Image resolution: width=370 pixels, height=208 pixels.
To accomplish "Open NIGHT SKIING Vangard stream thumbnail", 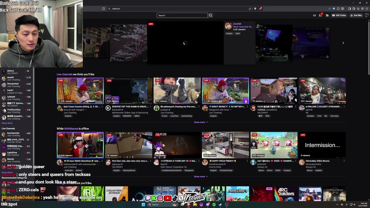I will click(225, 90).
